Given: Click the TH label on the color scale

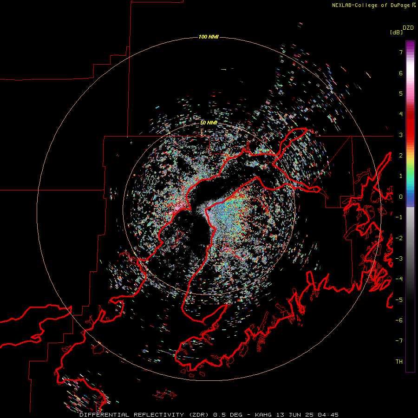Looking at the screenshot, I should [x=399, y=362].
